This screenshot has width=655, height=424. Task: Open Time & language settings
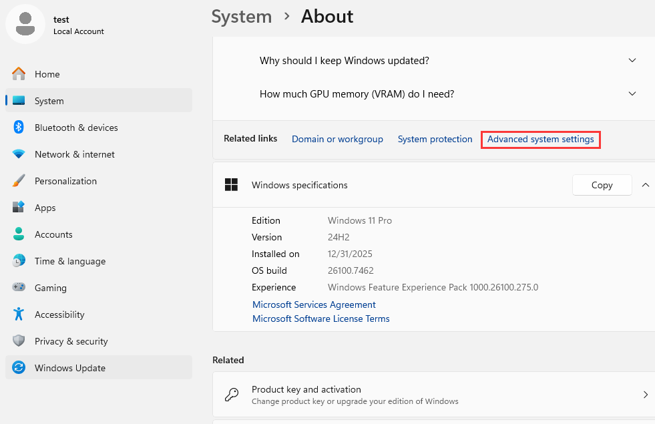(x=69, y=261)
